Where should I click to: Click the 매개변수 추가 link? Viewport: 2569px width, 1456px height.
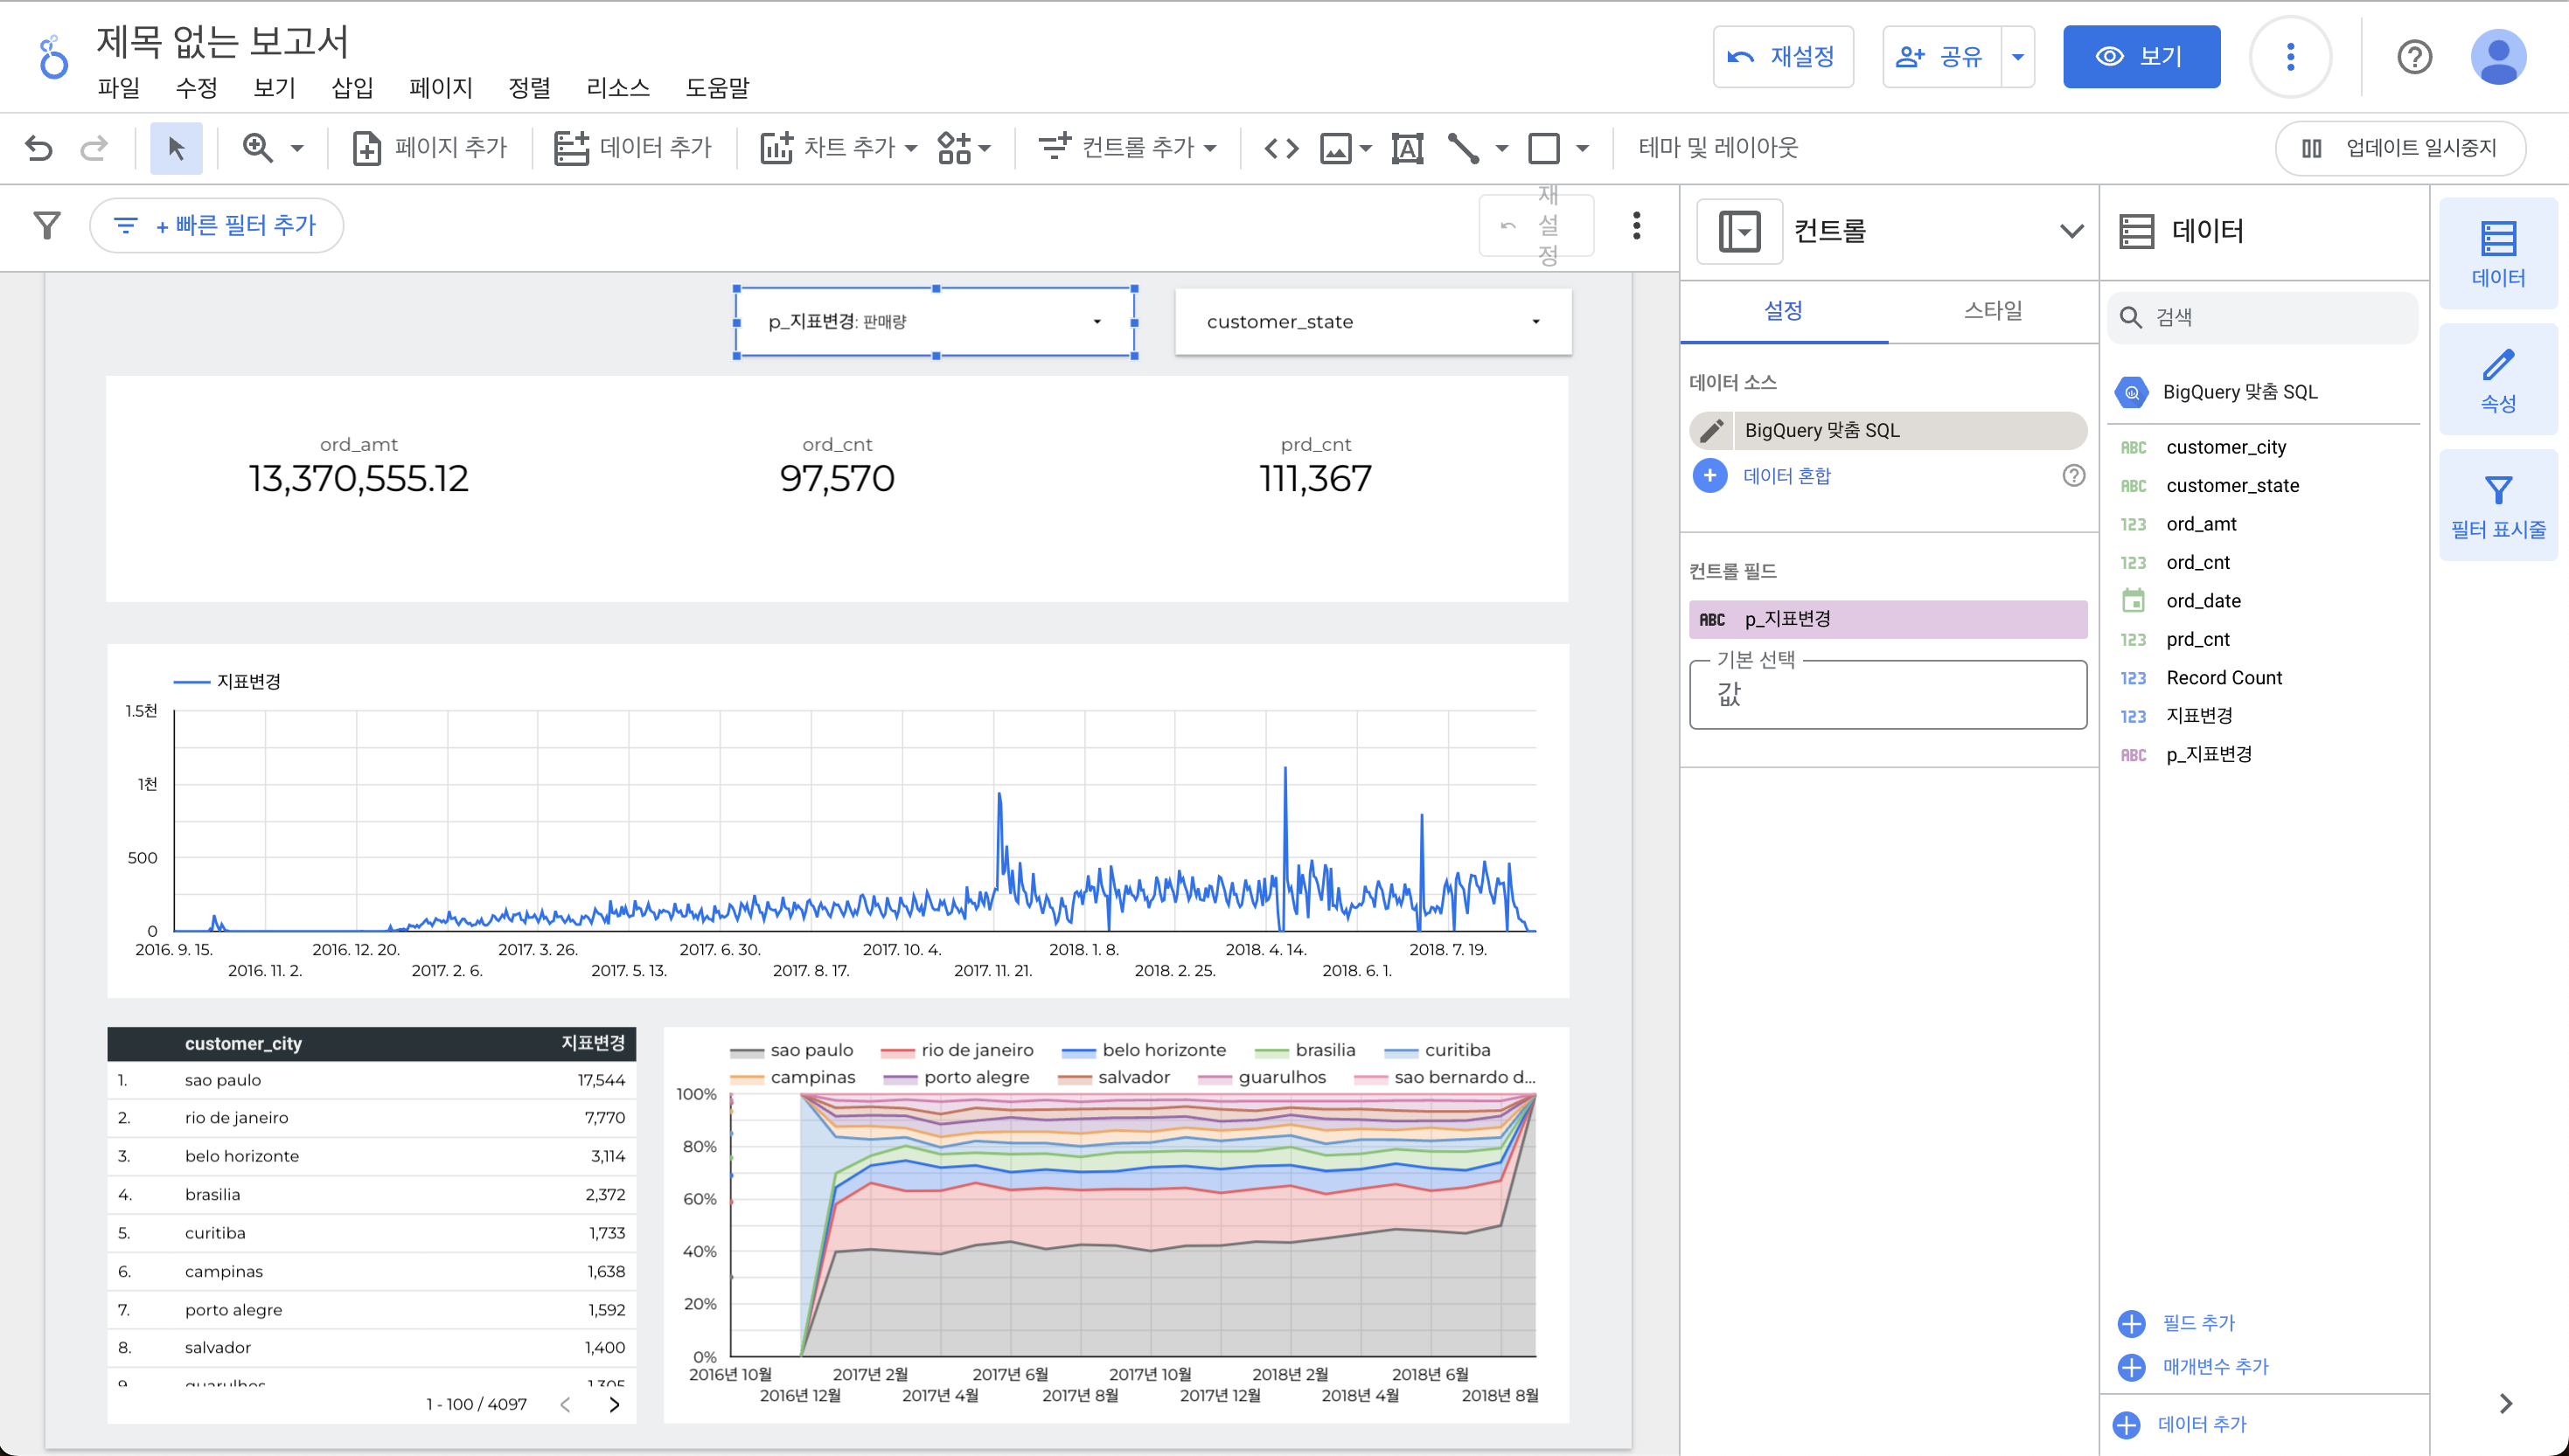(x=2215, y=1366)
